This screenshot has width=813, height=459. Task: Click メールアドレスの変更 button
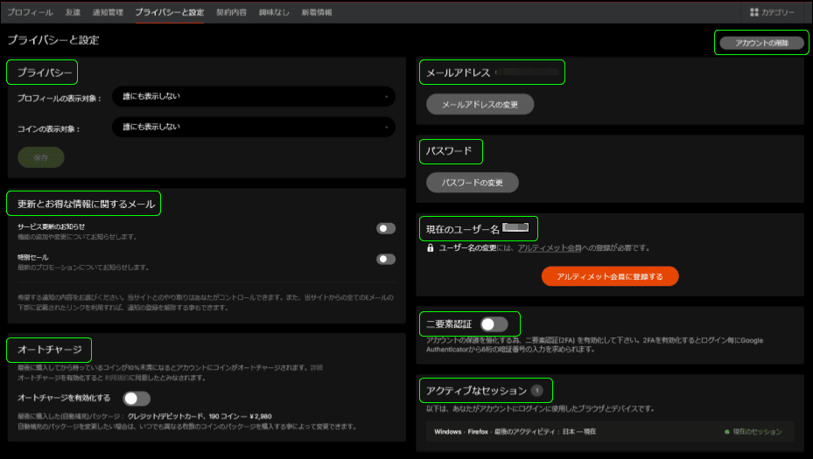(480, 104)
